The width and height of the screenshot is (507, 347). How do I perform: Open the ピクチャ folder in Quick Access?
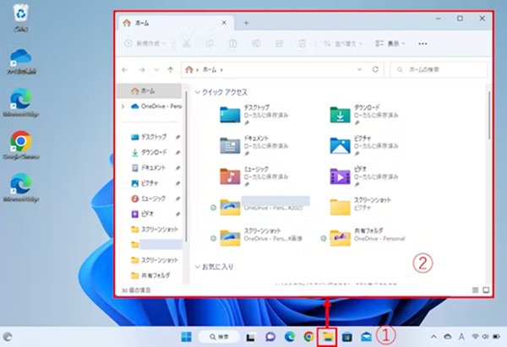click(341, 145)
